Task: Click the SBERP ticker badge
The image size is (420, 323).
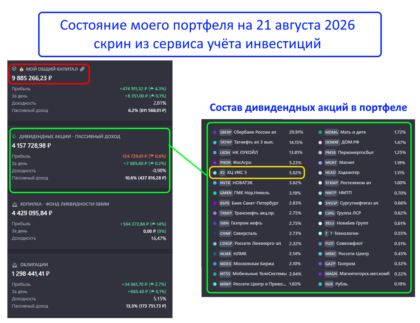Action: pyautogui.click(x=225, y=132)
